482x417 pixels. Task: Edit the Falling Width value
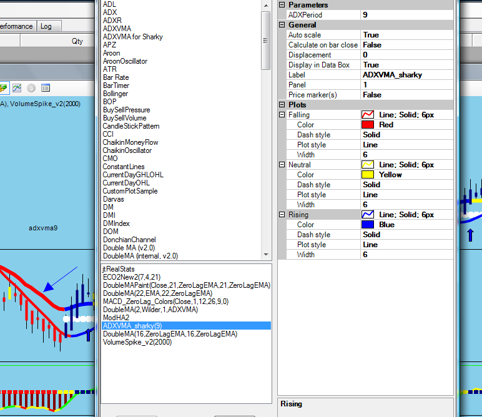click(406, 155)
